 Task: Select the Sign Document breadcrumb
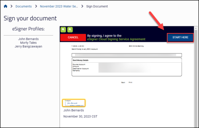click(97, 6)
